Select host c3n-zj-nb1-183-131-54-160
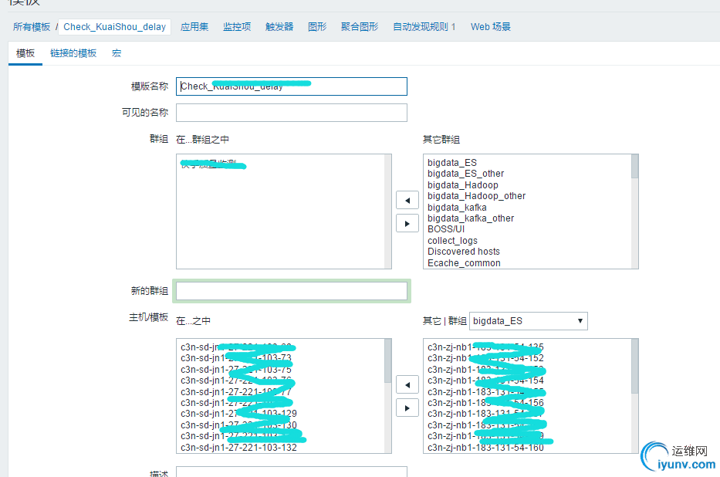Screen dimensions: 720x477 click(x=485, y=448)
